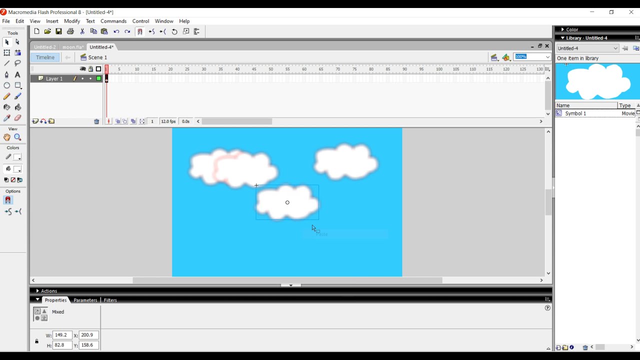
Task: Click the Cut scissors icon
Action: [82, 31]
